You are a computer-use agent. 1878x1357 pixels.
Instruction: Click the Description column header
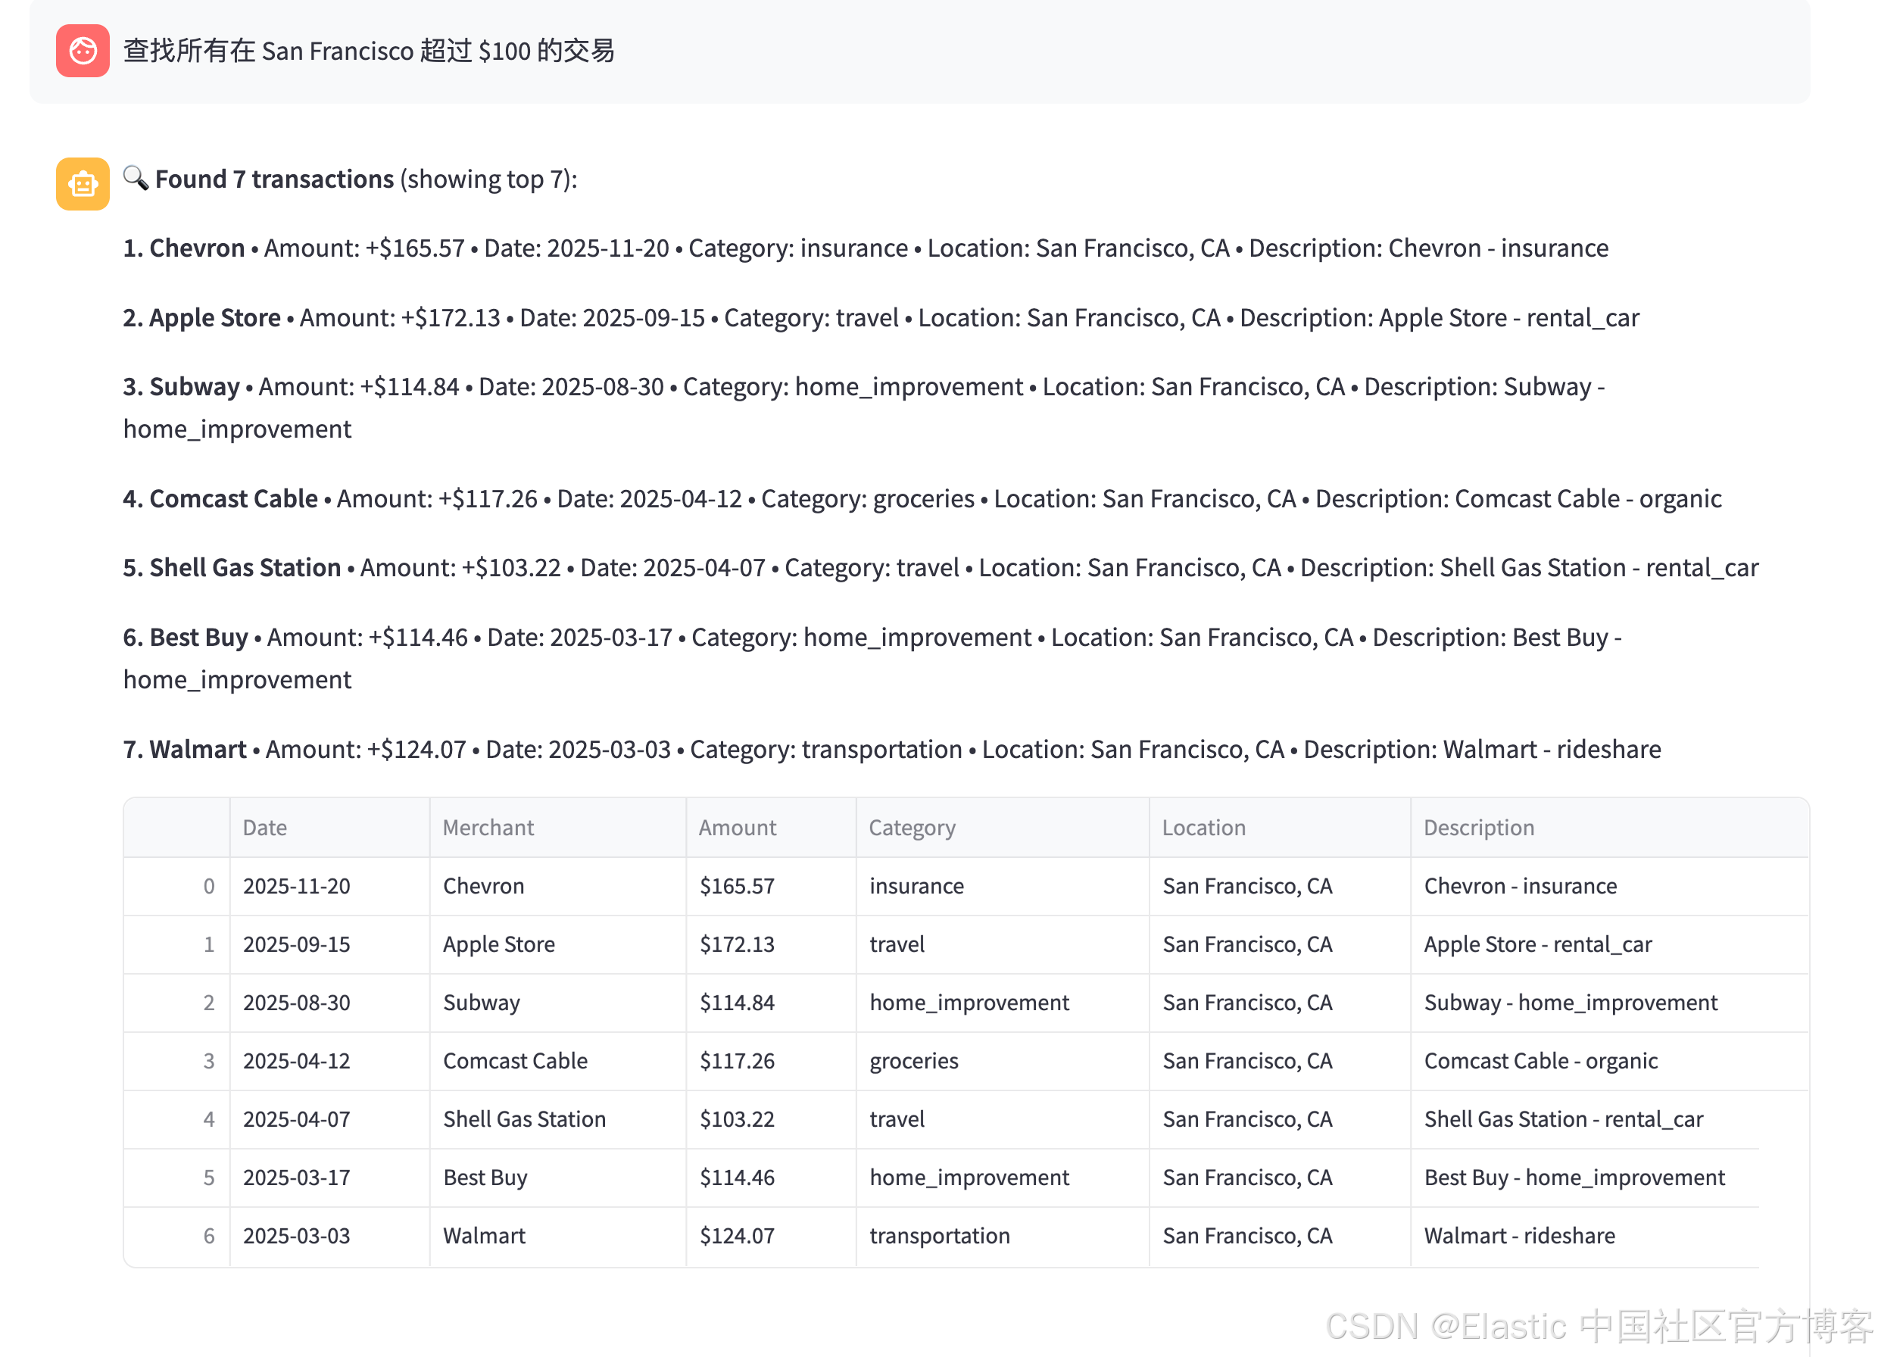[1610, 828]
